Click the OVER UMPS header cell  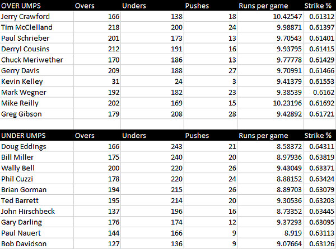36,6
